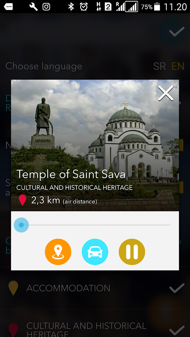The height and width of the screenshot is (337, 190).
Task: Show Temple of Saint Sava on map
Action: tap(58, 251)
